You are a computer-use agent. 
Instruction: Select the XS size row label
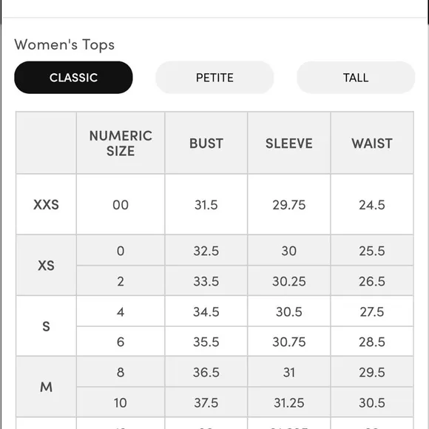click(46, 266)
